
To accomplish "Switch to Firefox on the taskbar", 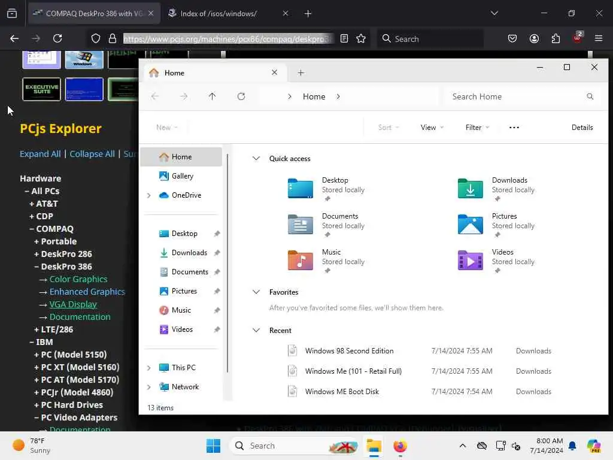I will tap(400, 446).
